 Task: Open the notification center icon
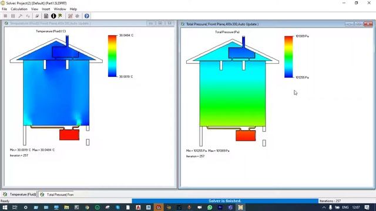[367, 207]
